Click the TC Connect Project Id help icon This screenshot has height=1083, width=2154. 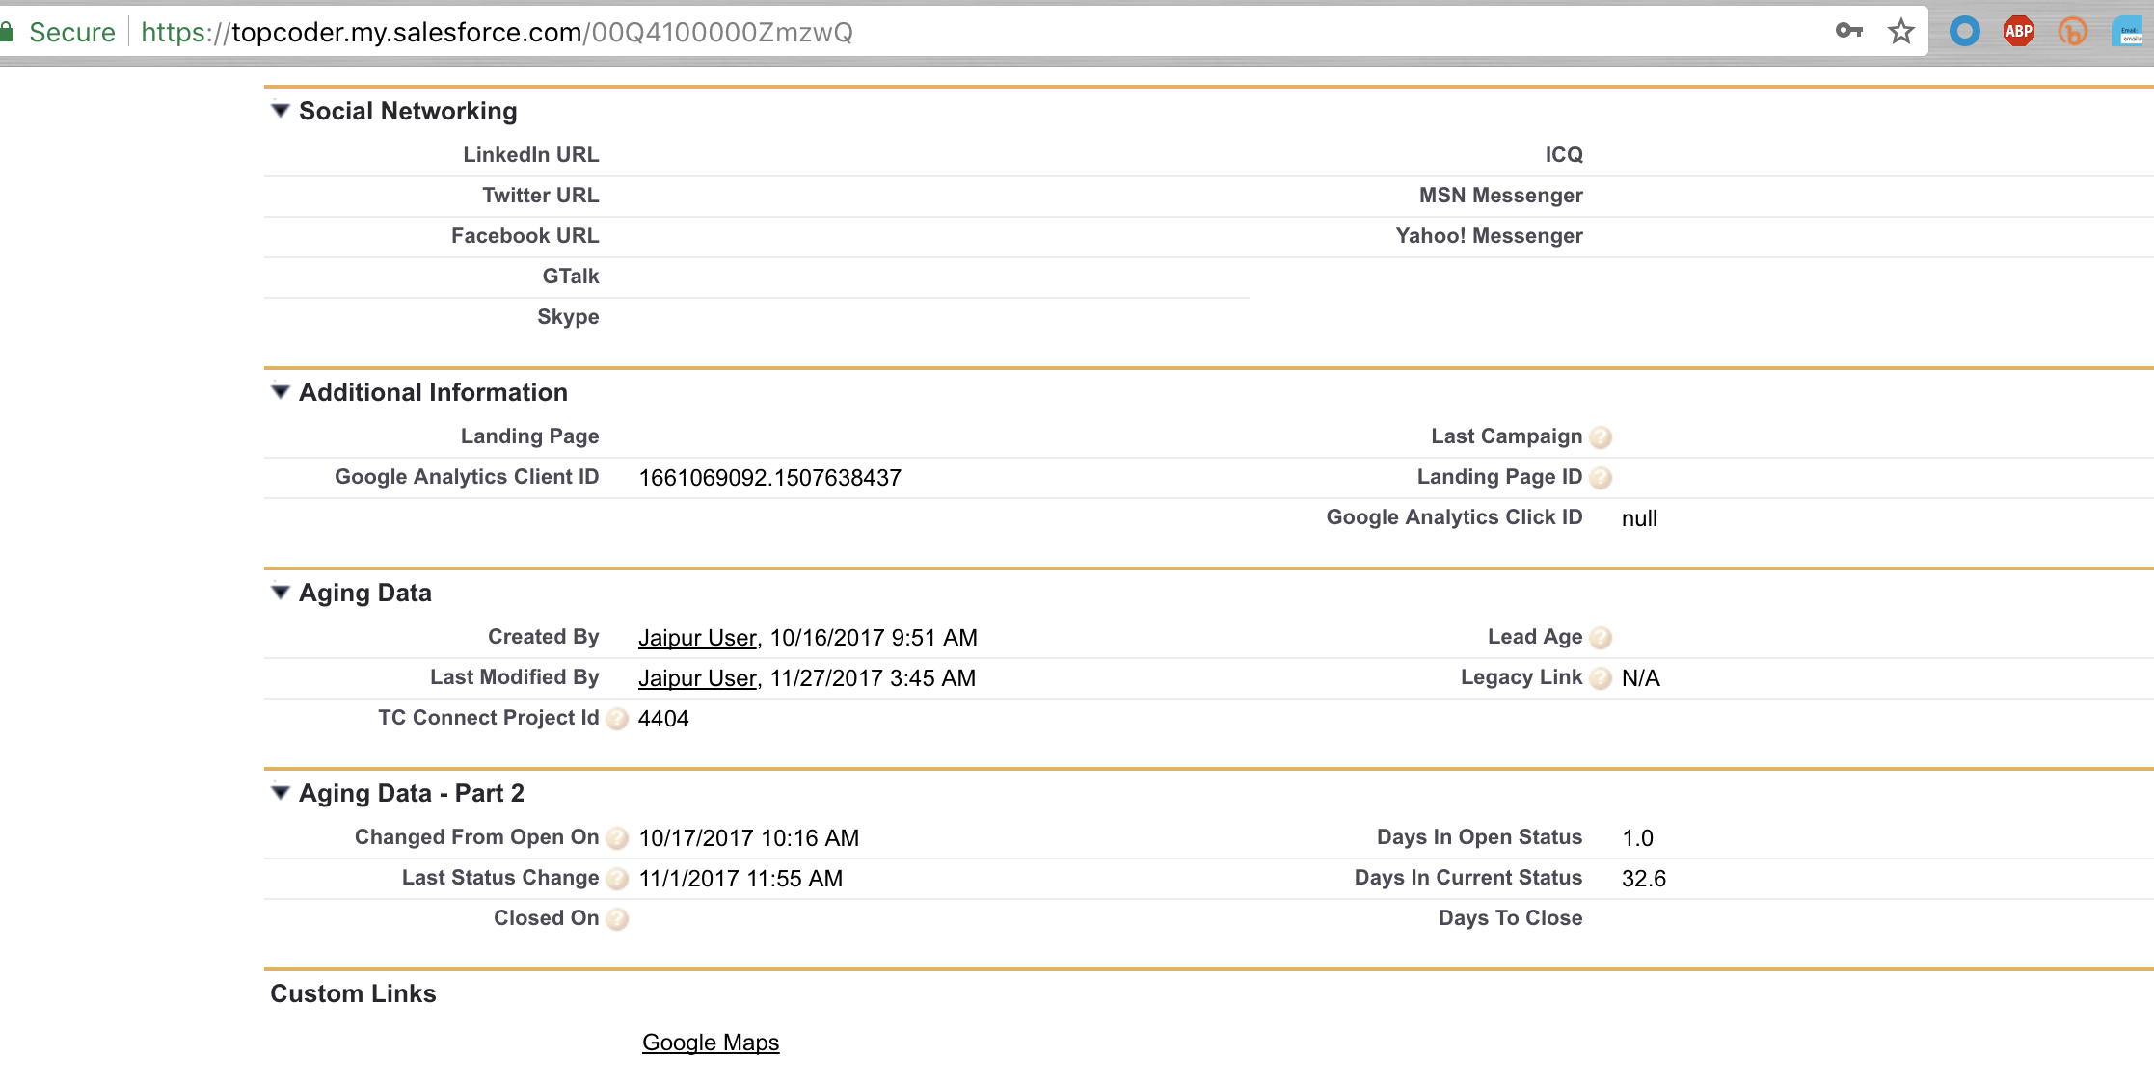coord(617,719)
